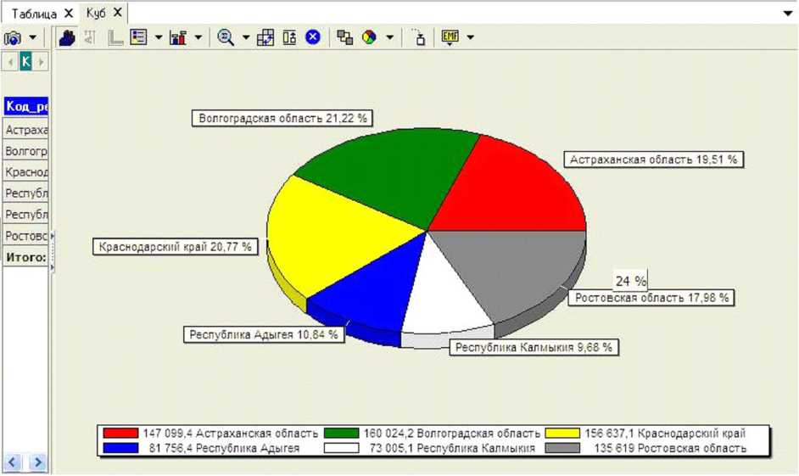Image resolution: width=799 pixels, height=476 pixels.
Task: Click legend entry 81 756,4 Республика Адыгея
Action: pos(224,448)
